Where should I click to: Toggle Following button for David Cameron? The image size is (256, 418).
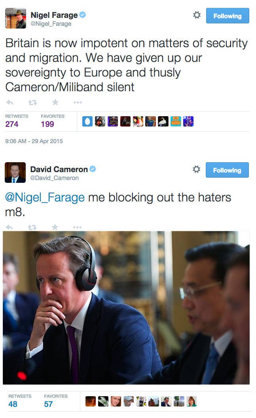[x=227, y=170]
